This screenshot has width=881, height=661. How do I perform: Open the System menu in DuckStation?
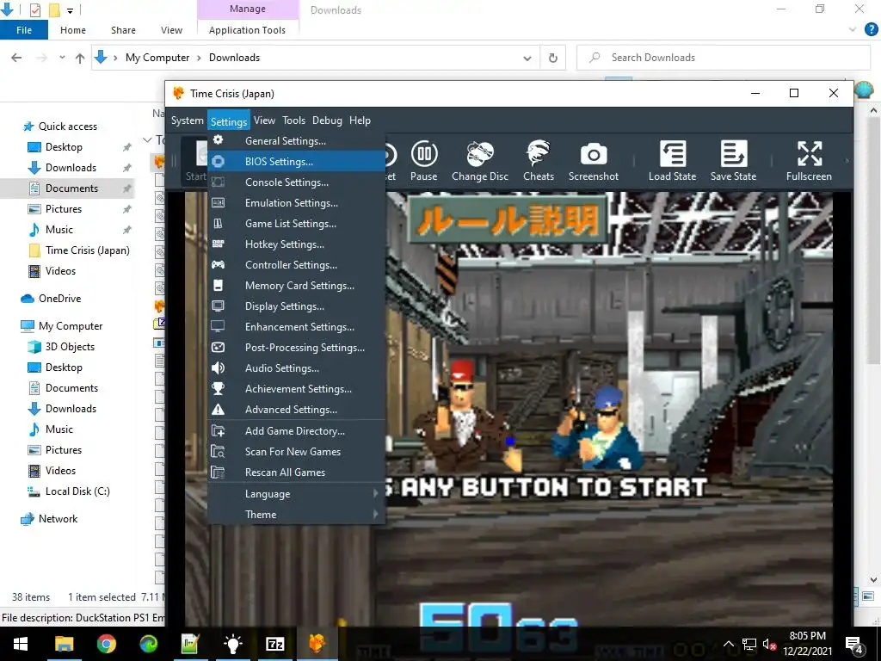pyautogui.click(x=187, y=120)
